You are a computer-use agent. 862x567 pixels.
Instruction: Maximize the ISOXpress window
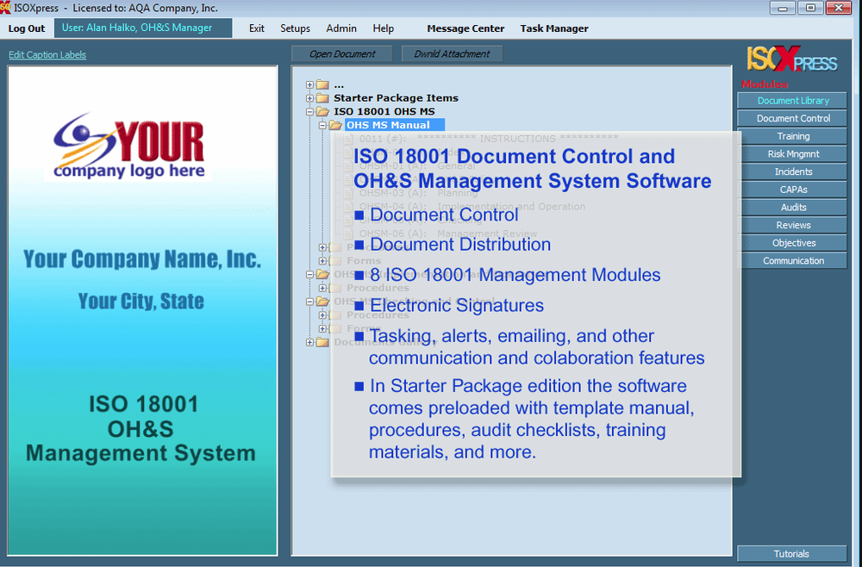[811, 8]
